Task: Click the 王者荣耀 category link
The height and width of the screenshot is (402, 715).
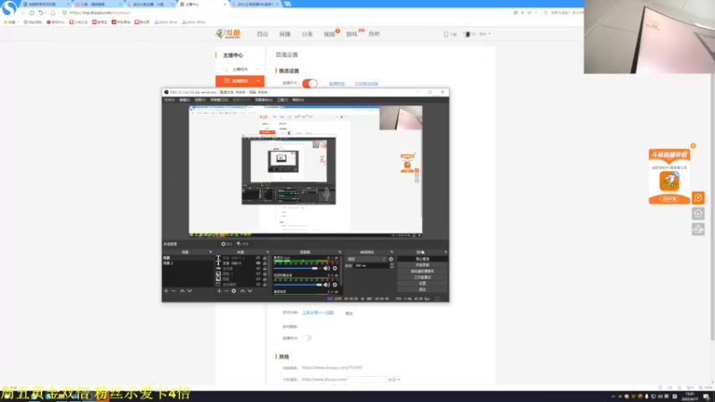Action: coord(318,313)
